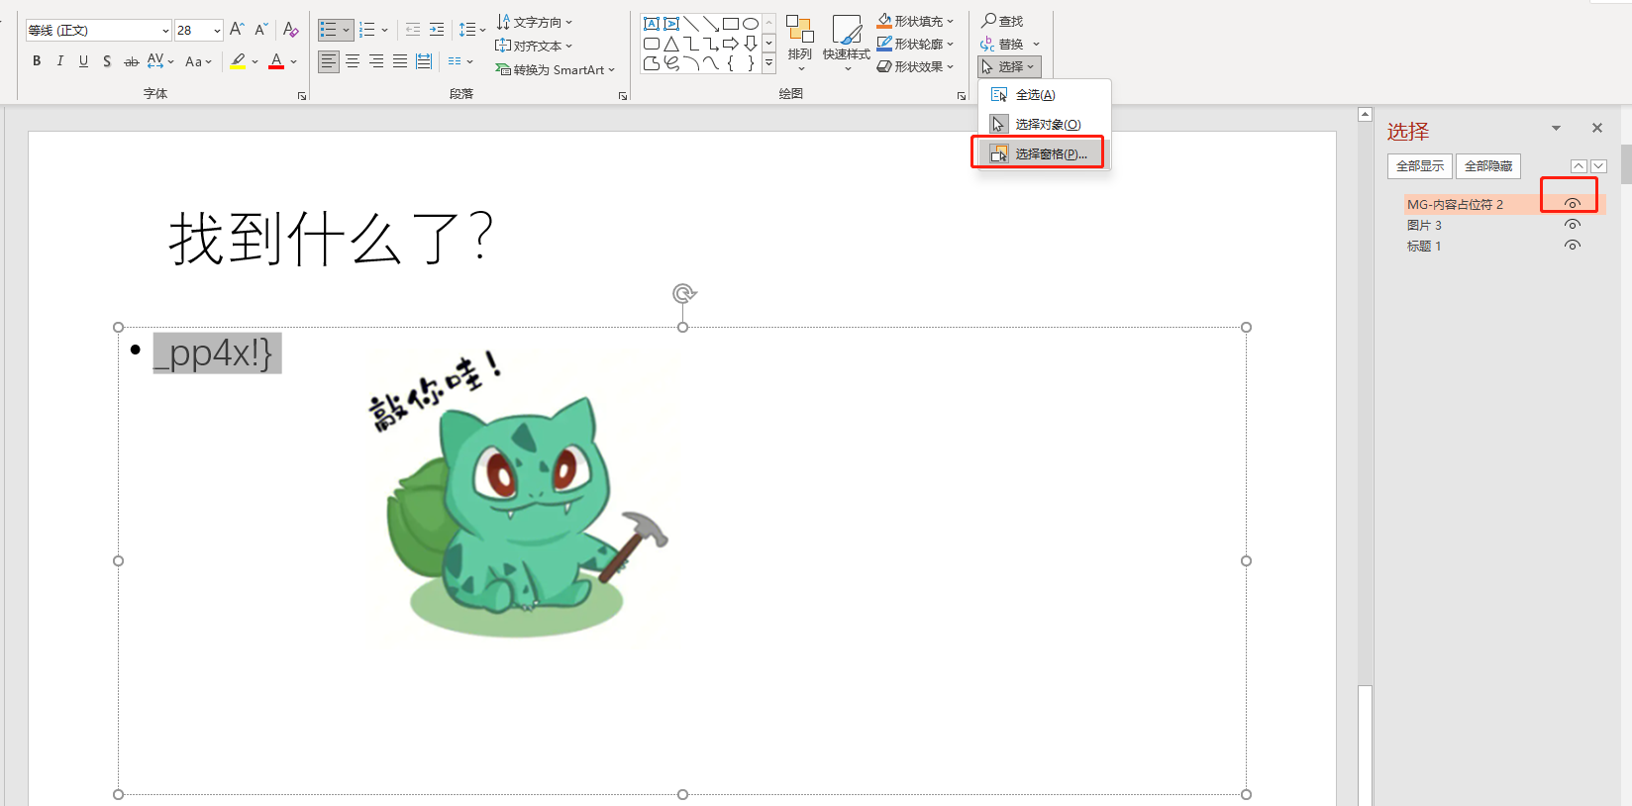Open 快速样式 quick styles gallery
This screenshot has height=806, width=1632.
(847, 42)
